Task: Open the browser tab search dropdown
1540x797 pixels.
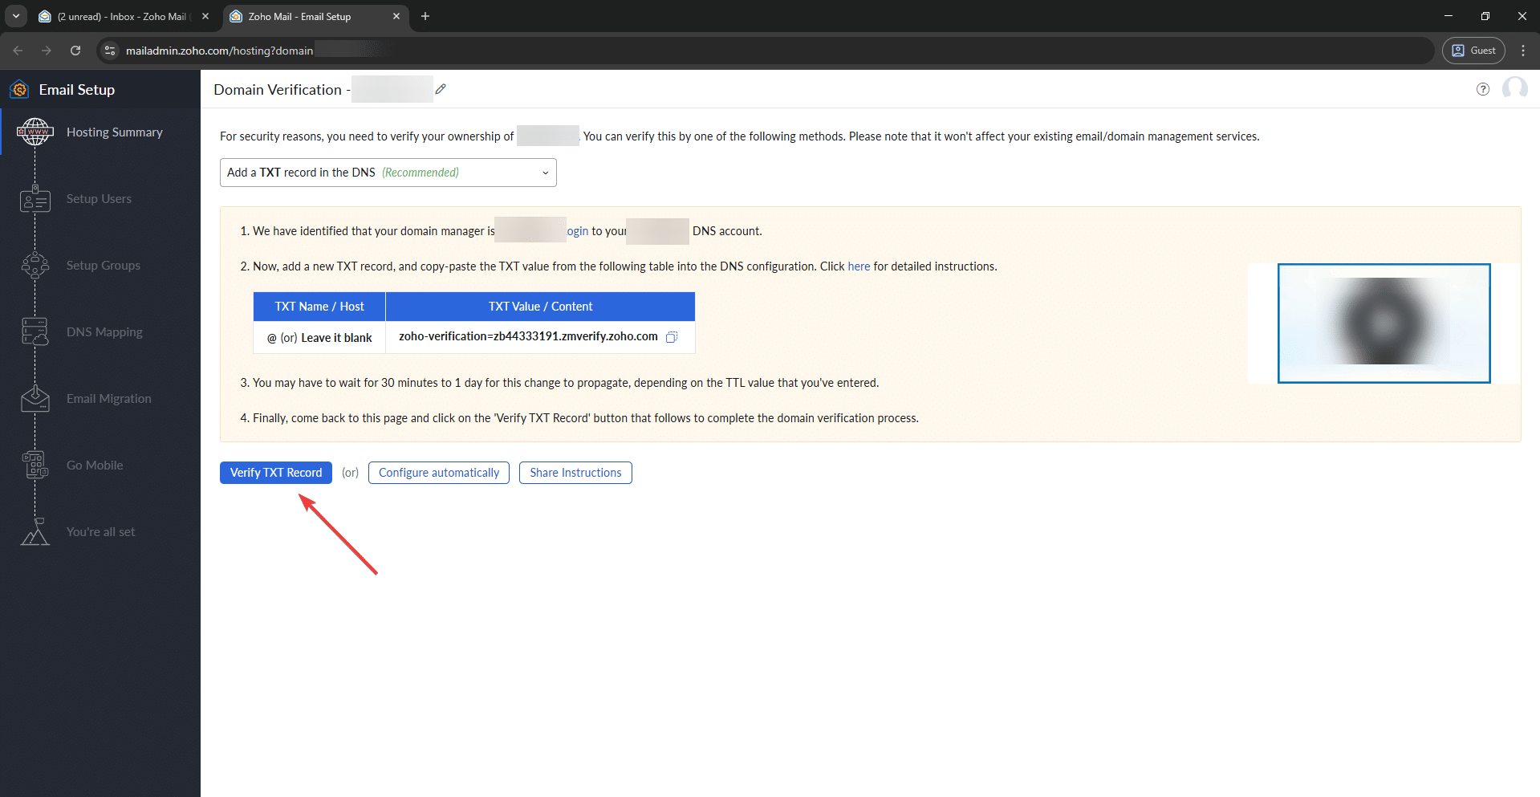Action: point(16,16)
